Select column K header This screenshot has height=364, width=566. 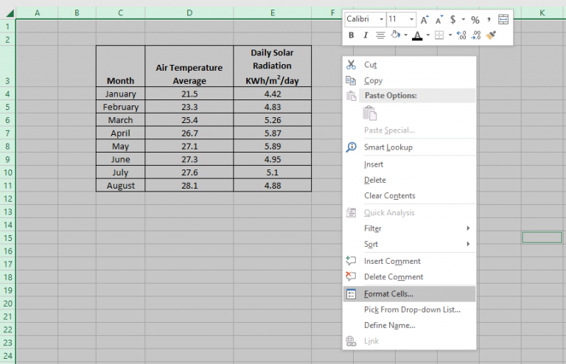[542, 13]
